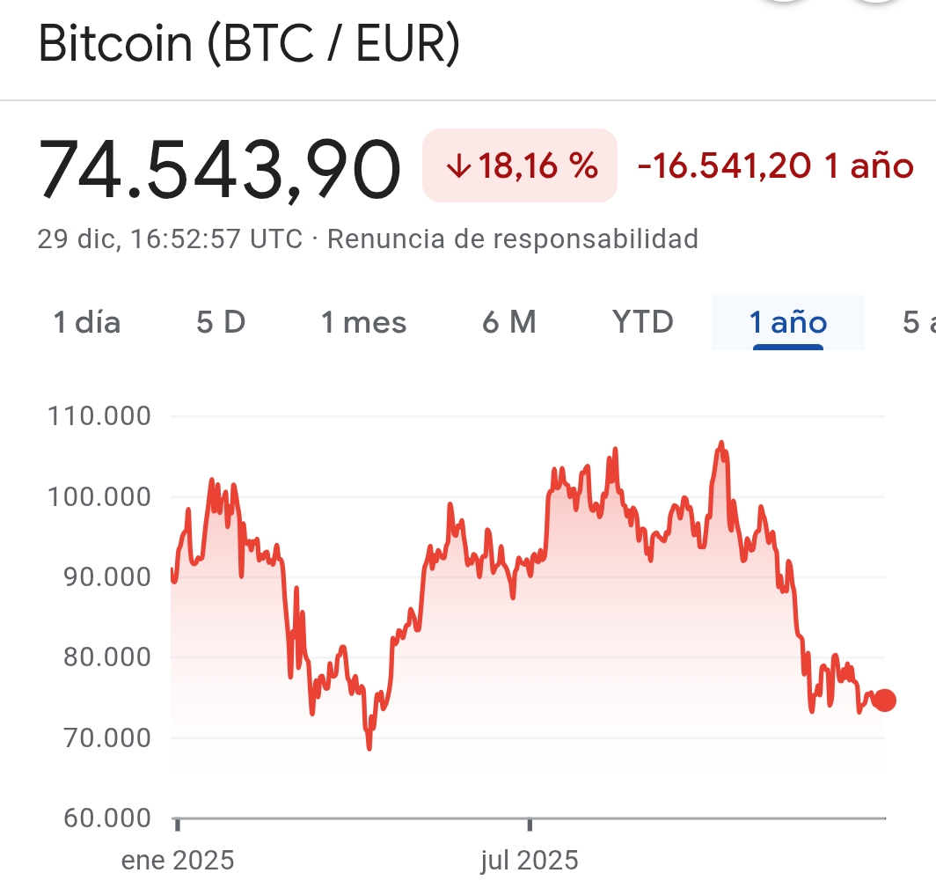Click the 29 dic UTC timestamp
Viewport: 936px width, 895px height.
(x=170, y=238)
